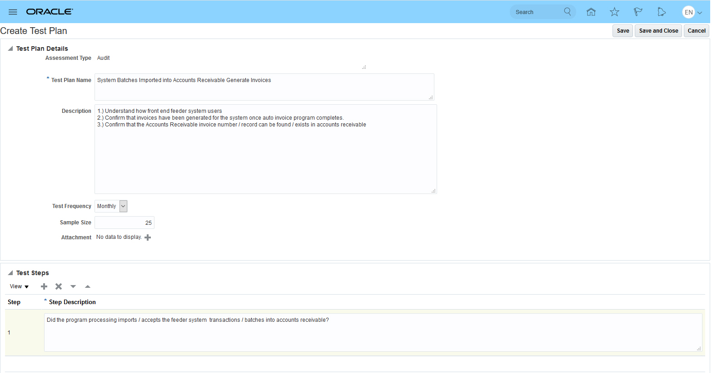Click Save and Close

coord(658,30)
